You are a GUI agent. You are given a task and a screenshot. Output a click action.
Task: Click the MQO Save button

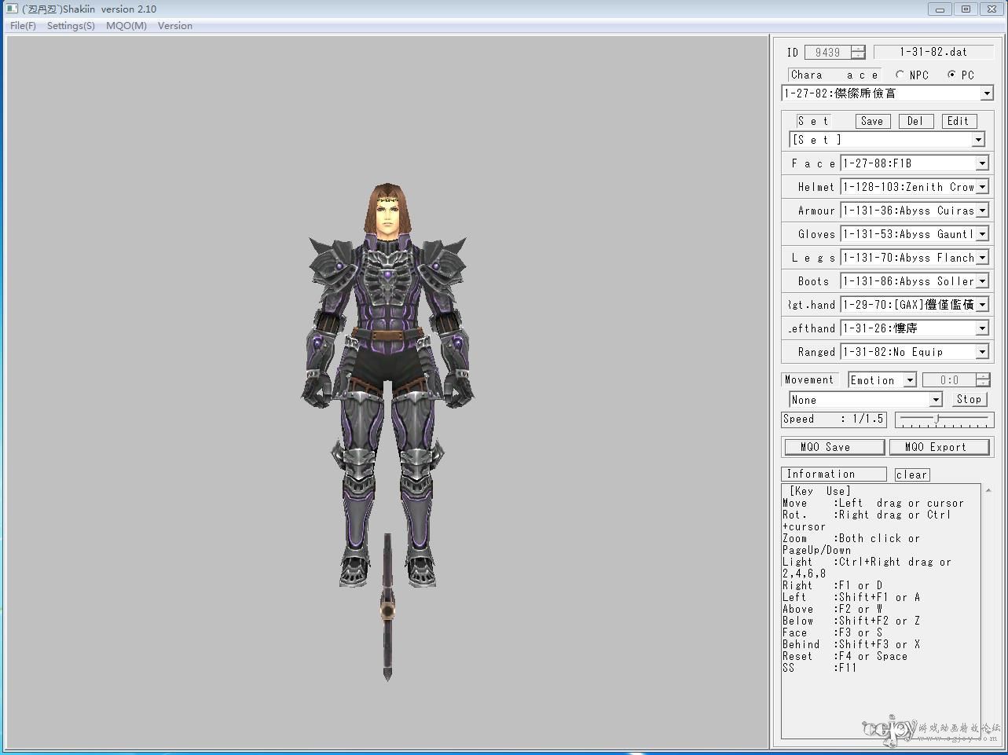834,447
